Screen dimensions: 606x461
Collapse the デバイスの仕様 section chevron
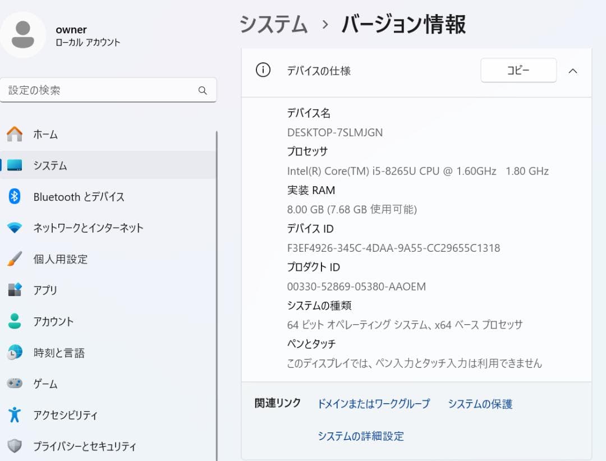click(572, 71)
